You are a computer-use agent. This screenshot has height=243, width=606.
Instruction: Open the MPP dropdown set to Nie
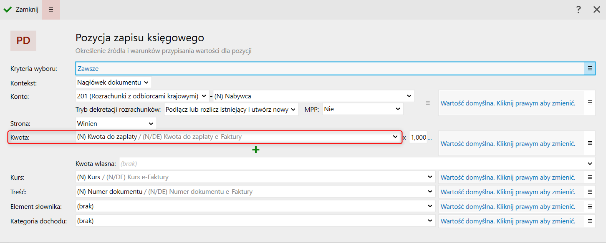363,109
